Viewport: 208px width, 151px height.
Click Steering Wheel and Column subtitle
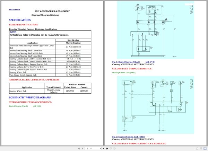click(x=45, y=15)
